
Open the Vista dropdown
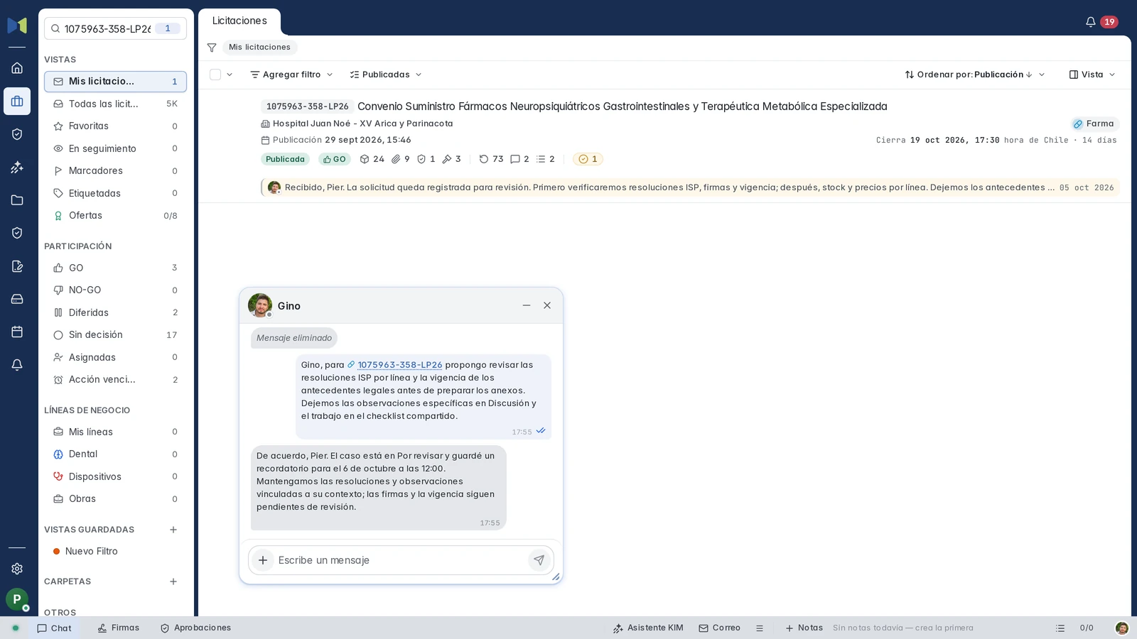click(x=1092, y=75)
